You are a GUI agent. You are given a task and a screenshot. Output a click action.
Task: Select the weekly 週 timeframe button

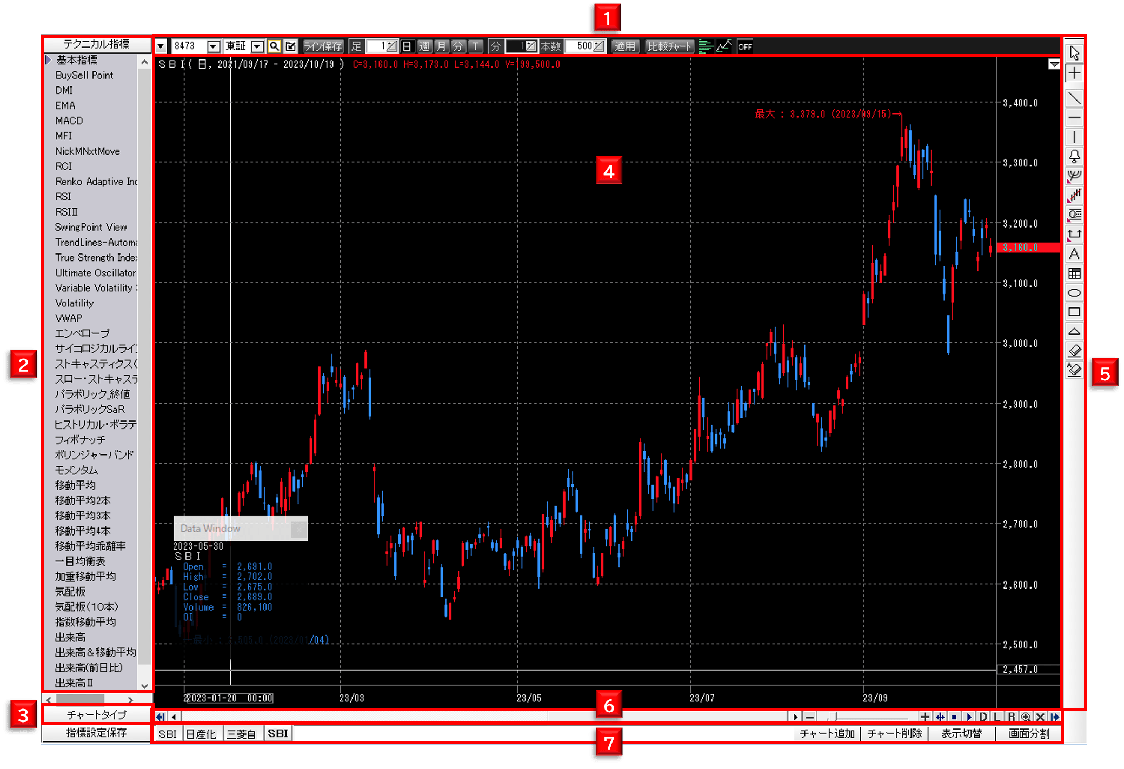point(424,46)
